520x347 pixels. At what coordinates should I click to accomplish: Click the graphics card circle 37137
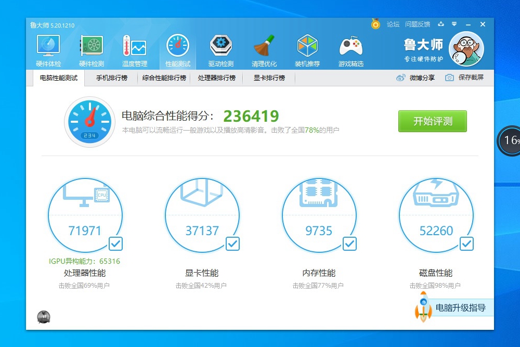click(x=202, y=215)
